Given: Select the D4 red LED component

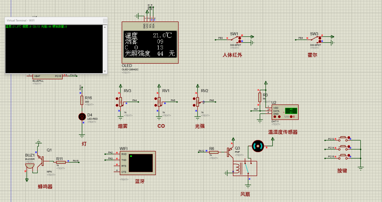Looking at the screenshot, I should pos(82,117).
